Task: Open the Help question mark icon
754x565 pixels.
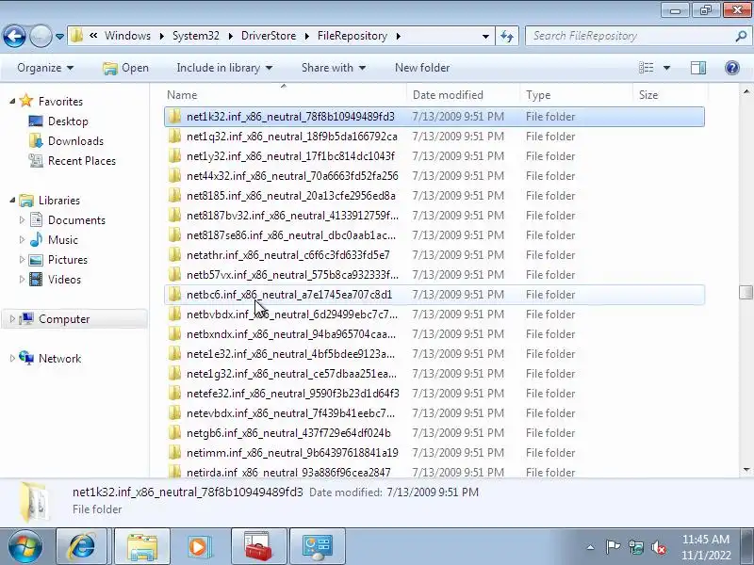Action: [x=732, y=68]
